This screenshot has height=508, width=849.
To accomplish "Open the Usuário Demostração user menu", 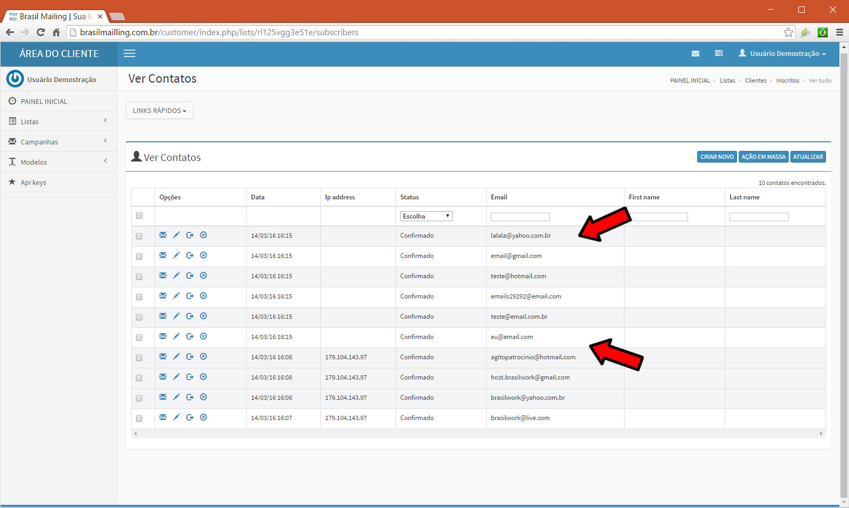I will (x=782, y=53).
